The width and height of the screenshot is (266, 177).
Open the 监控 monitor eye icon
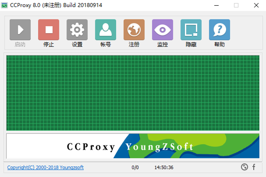[x=162, y=30]
